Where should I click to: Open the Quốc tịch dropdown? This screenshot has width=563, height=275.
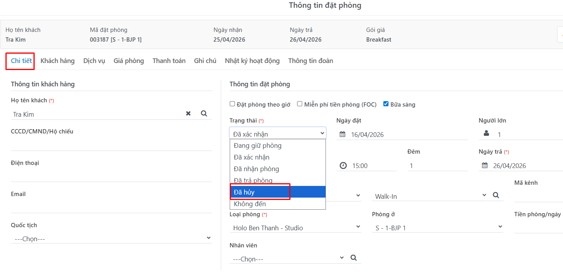[x=111, y=238]
